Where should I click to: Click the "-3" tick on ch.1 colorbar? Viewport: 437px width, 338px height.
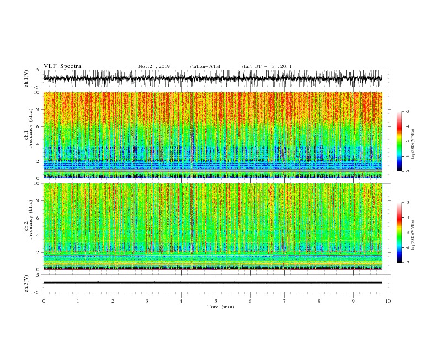pos(407,111)
